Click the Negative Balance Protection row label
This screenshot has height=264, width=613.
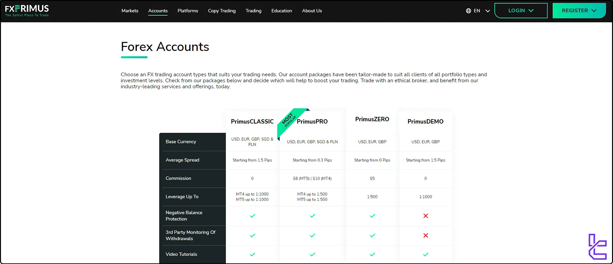(x=184, y=216)
